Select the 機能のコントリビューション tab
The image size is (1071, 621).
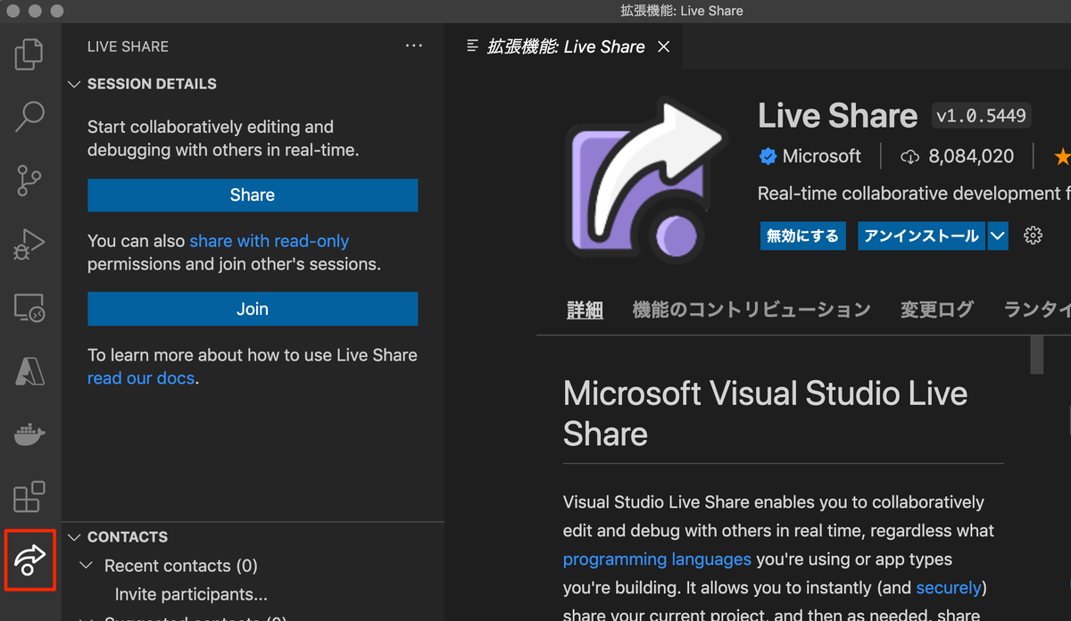click(x=751, y=310)
